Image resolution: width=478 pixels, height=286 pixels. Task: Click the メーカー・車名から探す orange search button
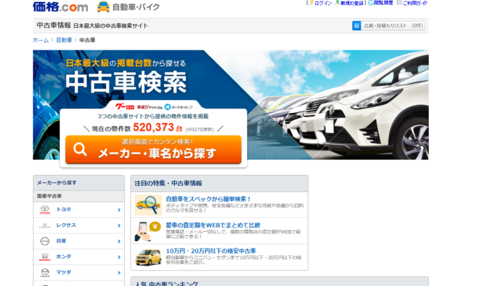tap(154, 150)
